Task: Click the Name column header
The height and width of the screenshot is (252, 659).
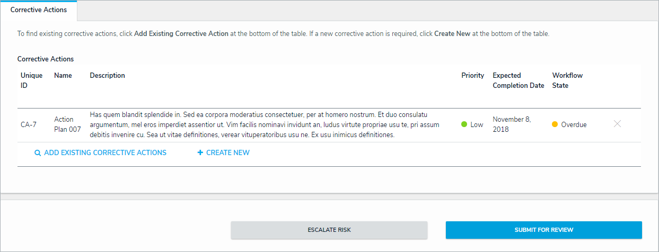Action: [63, 76]
